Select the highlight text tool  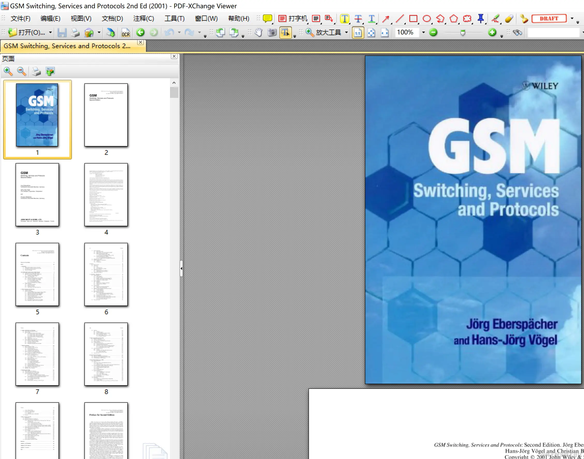tap(344, 18)
